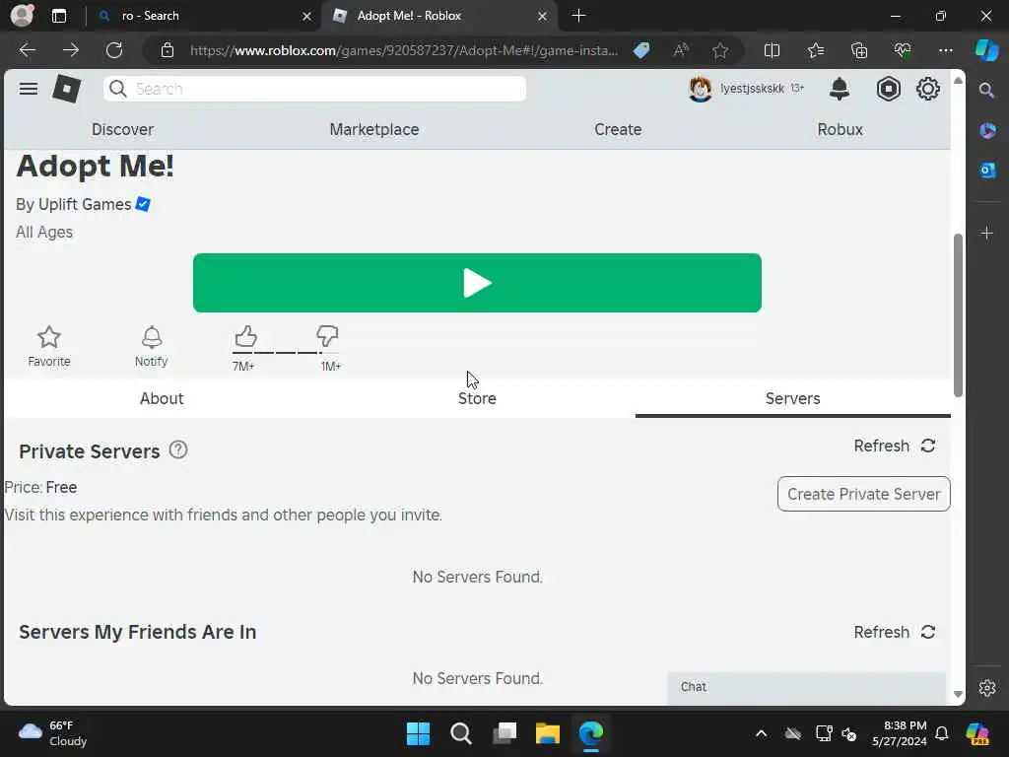Show hidden system tray icons
Viewport: 1009px width, 757px height.
coord(761,733)
